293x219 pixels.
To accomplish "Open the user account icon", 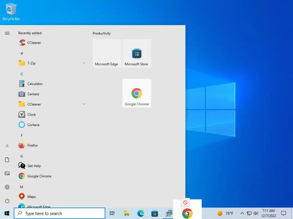I will click(x=7, y=146).
